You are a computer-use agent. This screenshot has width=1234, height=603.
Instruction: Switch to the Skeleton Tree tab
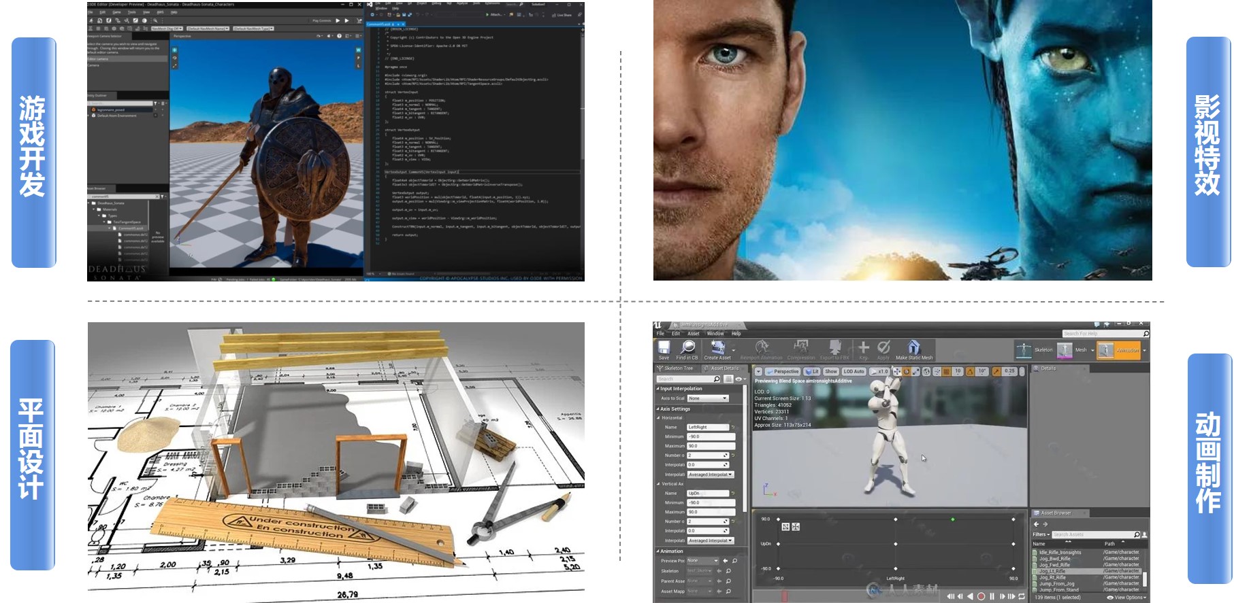(676, 368)
